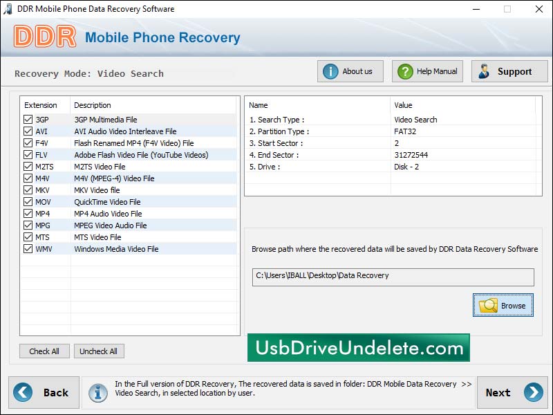Image resolution: width=553 pixels, height=415 pixels.
Task: Uncheck the MTS extension checkbox
Action: 28,237
